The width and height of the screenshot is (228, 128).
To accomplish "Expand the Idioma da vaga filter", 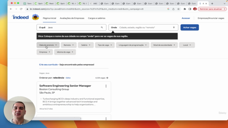I will 65,52.
